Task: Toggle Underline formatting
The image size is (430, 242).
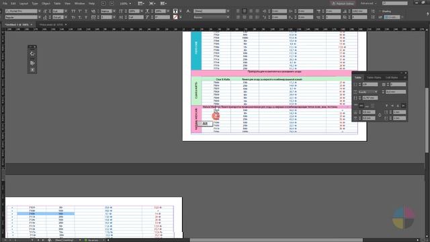Action: [86, 11]
